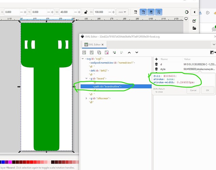Click the left-pointing arrow snap options button
Image resolution: width=216 pixels, height=170 pixels.
click(x=195, y=12)
